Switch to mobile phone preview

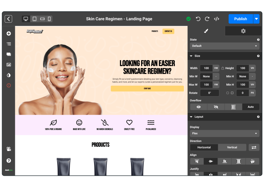49,19
